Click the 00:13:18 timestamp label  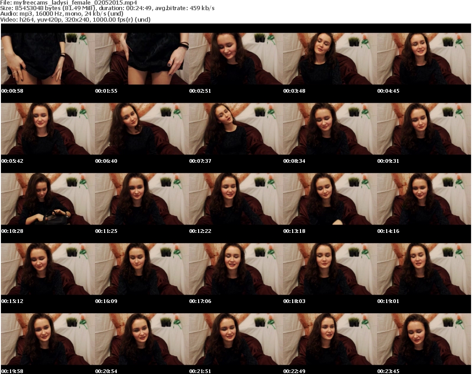coord(294,231)
